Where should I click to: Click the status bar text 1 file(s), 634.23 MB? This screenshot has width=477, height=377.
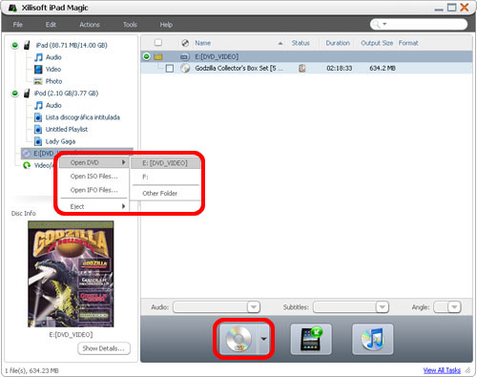click(31, 370)
